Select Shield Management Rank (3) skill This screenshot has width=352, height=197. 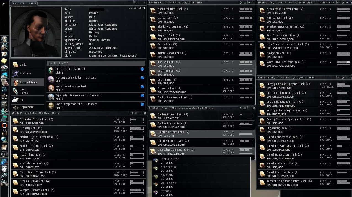[305, 156]
